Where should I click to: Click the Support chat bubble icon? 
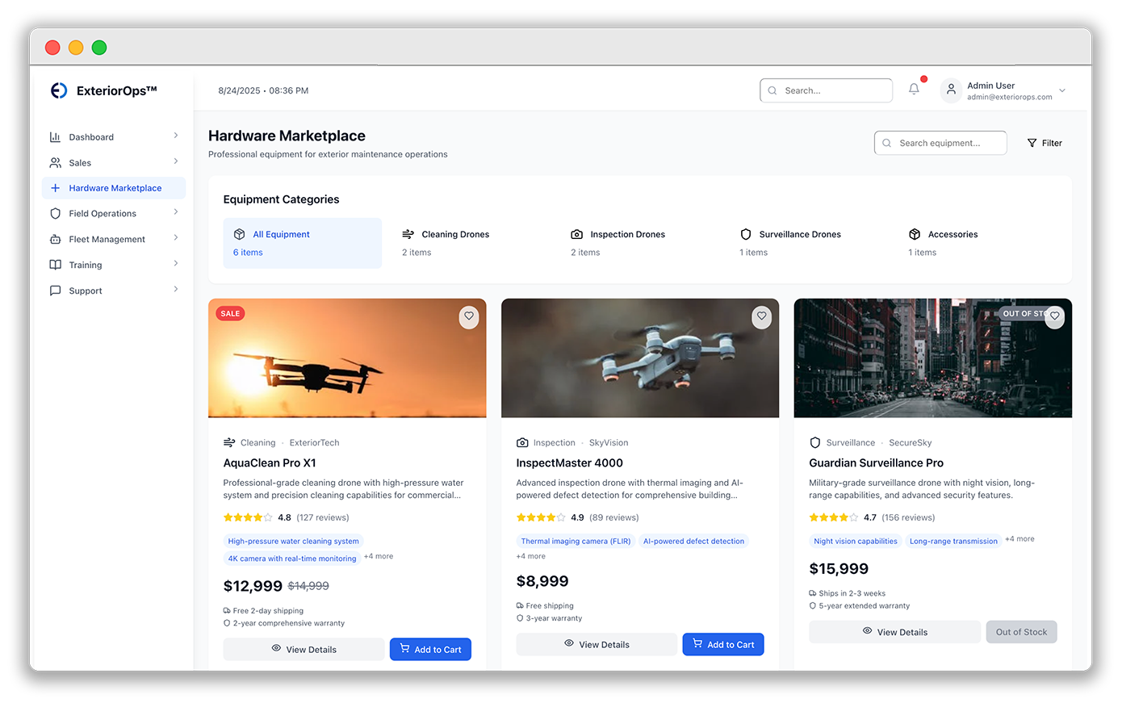55,291
